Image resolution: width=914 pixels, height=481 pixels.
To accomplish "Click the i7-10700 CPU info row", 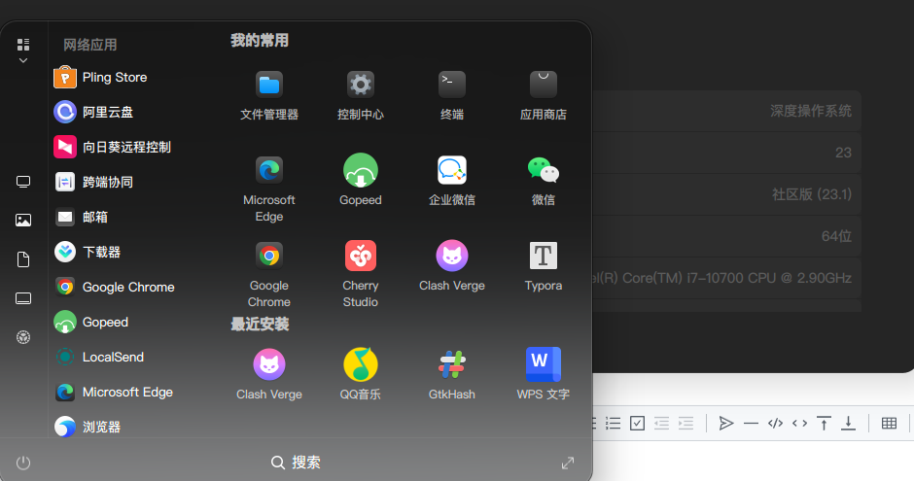I will [x=727, y=278].
